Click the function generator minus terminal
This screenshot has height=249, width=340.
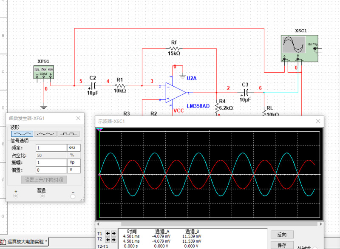[73, 196]
